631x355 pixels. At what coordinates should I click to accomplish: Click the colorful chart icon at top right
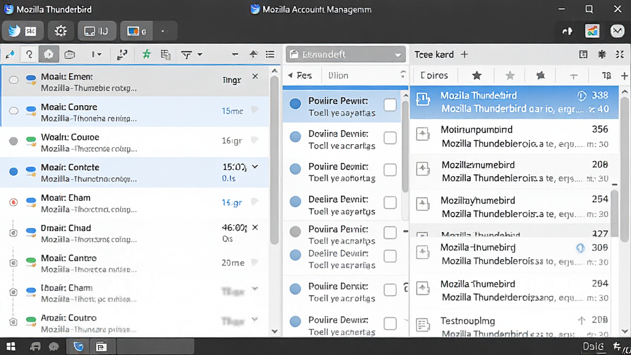click(592, 31)
